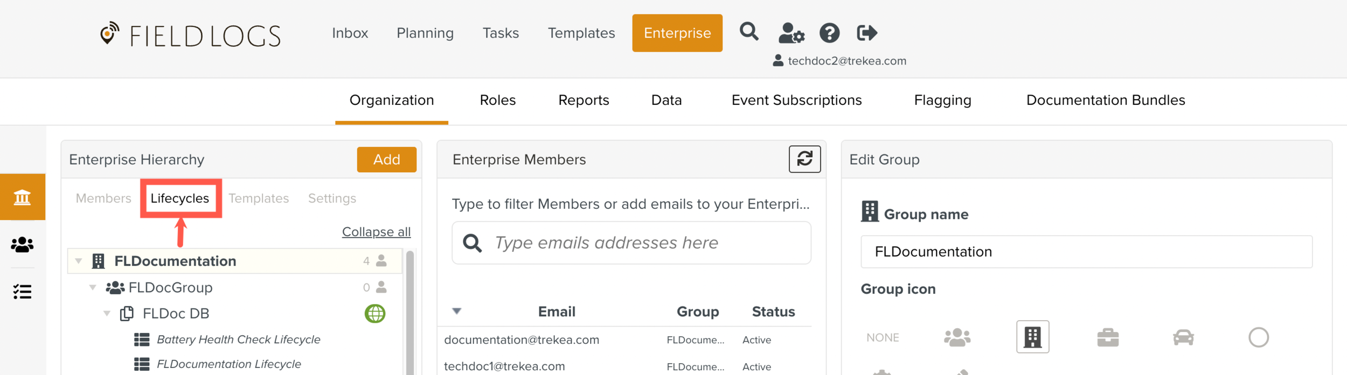Choose the briefcase group icon
This screenshot has height=375, width=1347.
[x=1108, y=337]
